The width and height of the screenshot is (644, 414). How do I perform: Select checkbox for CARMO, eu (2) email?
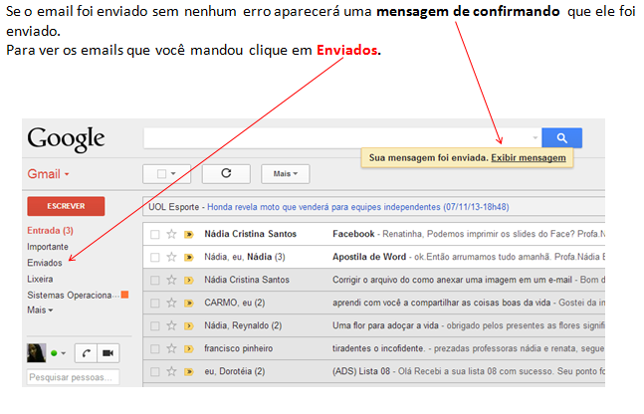point(155,304)
